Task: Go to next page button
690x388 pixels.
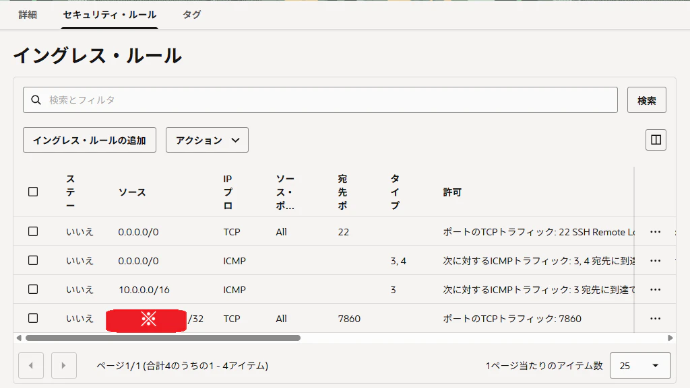Action: pos(64,365)
